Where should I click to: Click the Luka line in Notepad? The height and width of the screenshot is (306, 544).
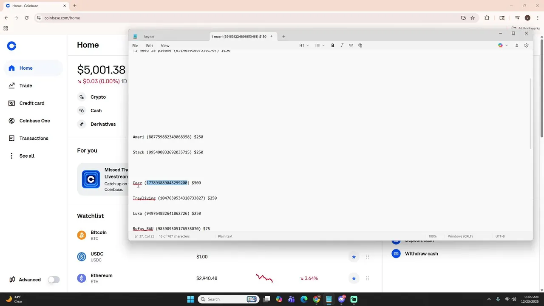pos(167,213)
